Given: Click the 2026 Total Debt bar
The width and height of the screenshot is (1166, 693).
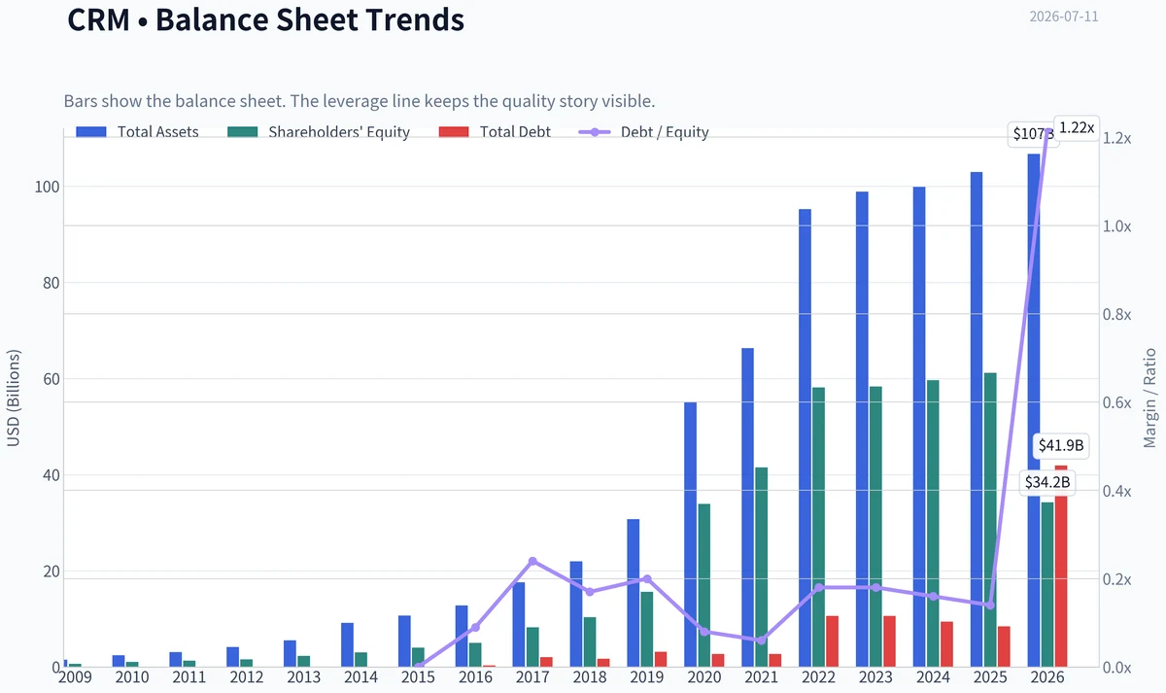Looking at the screenshot, I should coord(1061,567).
